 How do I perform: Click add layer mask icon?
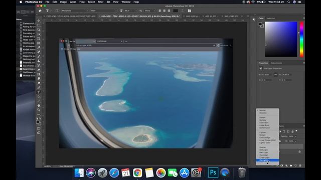coord(282,165)
